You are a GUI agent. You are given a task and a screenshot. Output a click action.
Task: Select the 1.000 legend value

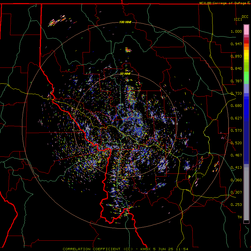click(236, 31)
